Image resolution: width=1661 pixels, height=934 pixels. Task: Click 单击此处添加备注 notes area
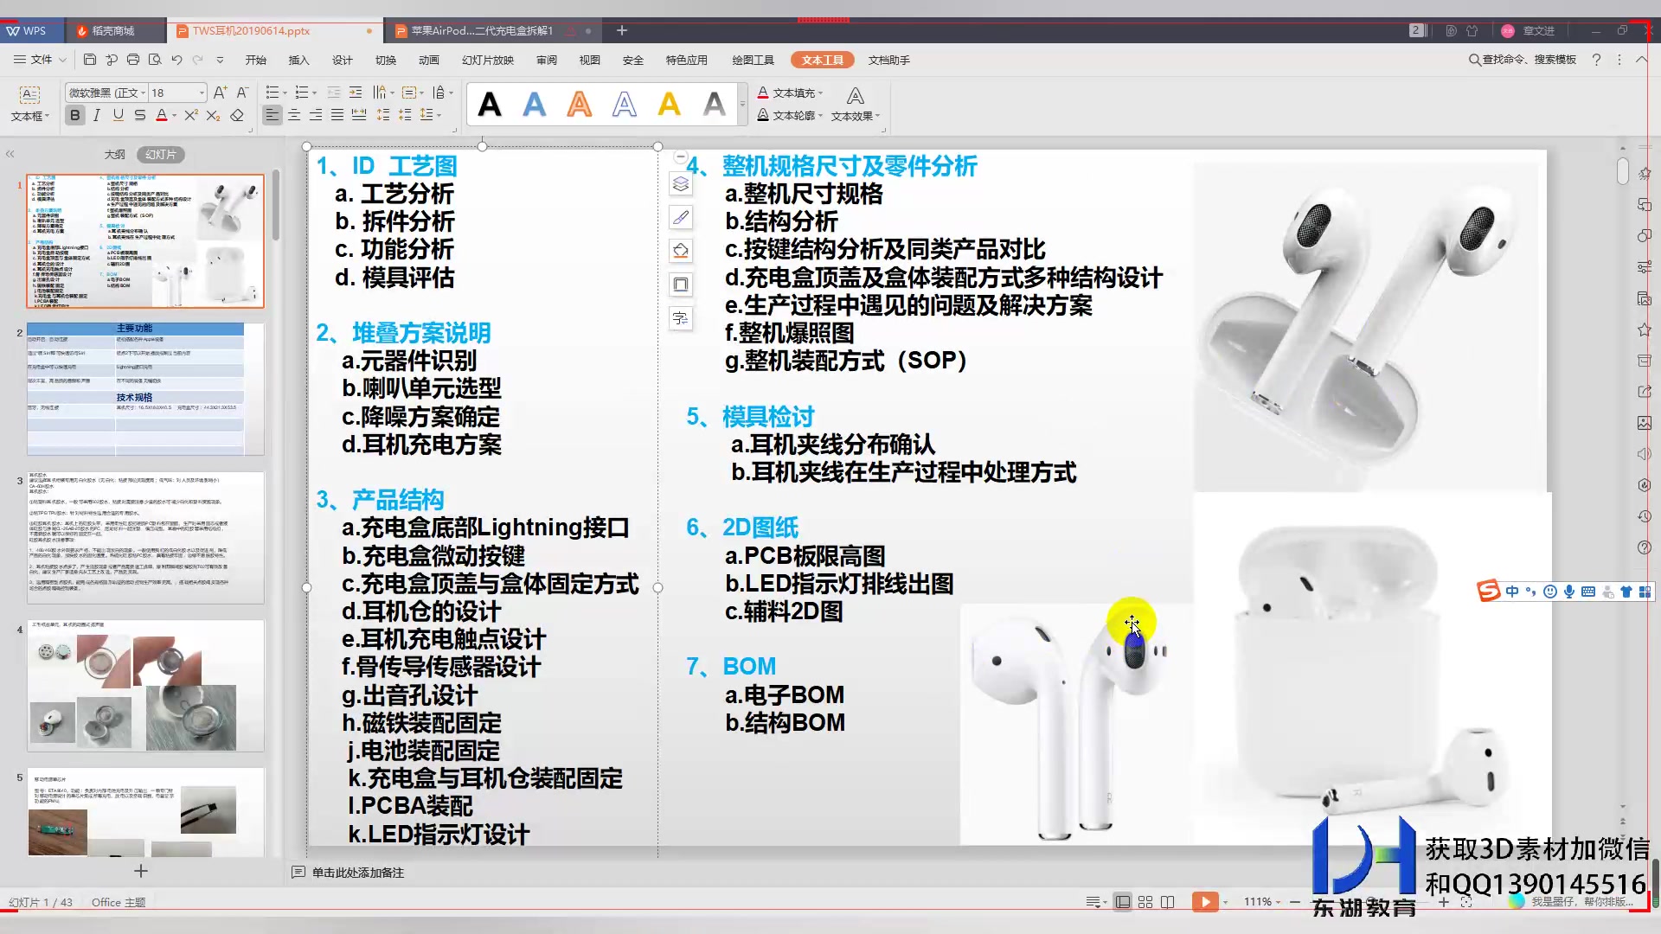point(358,873)
